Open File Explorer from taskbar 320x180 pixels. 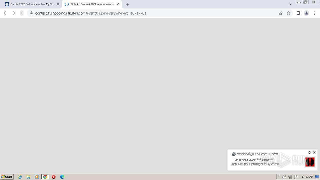pos(28,177)
